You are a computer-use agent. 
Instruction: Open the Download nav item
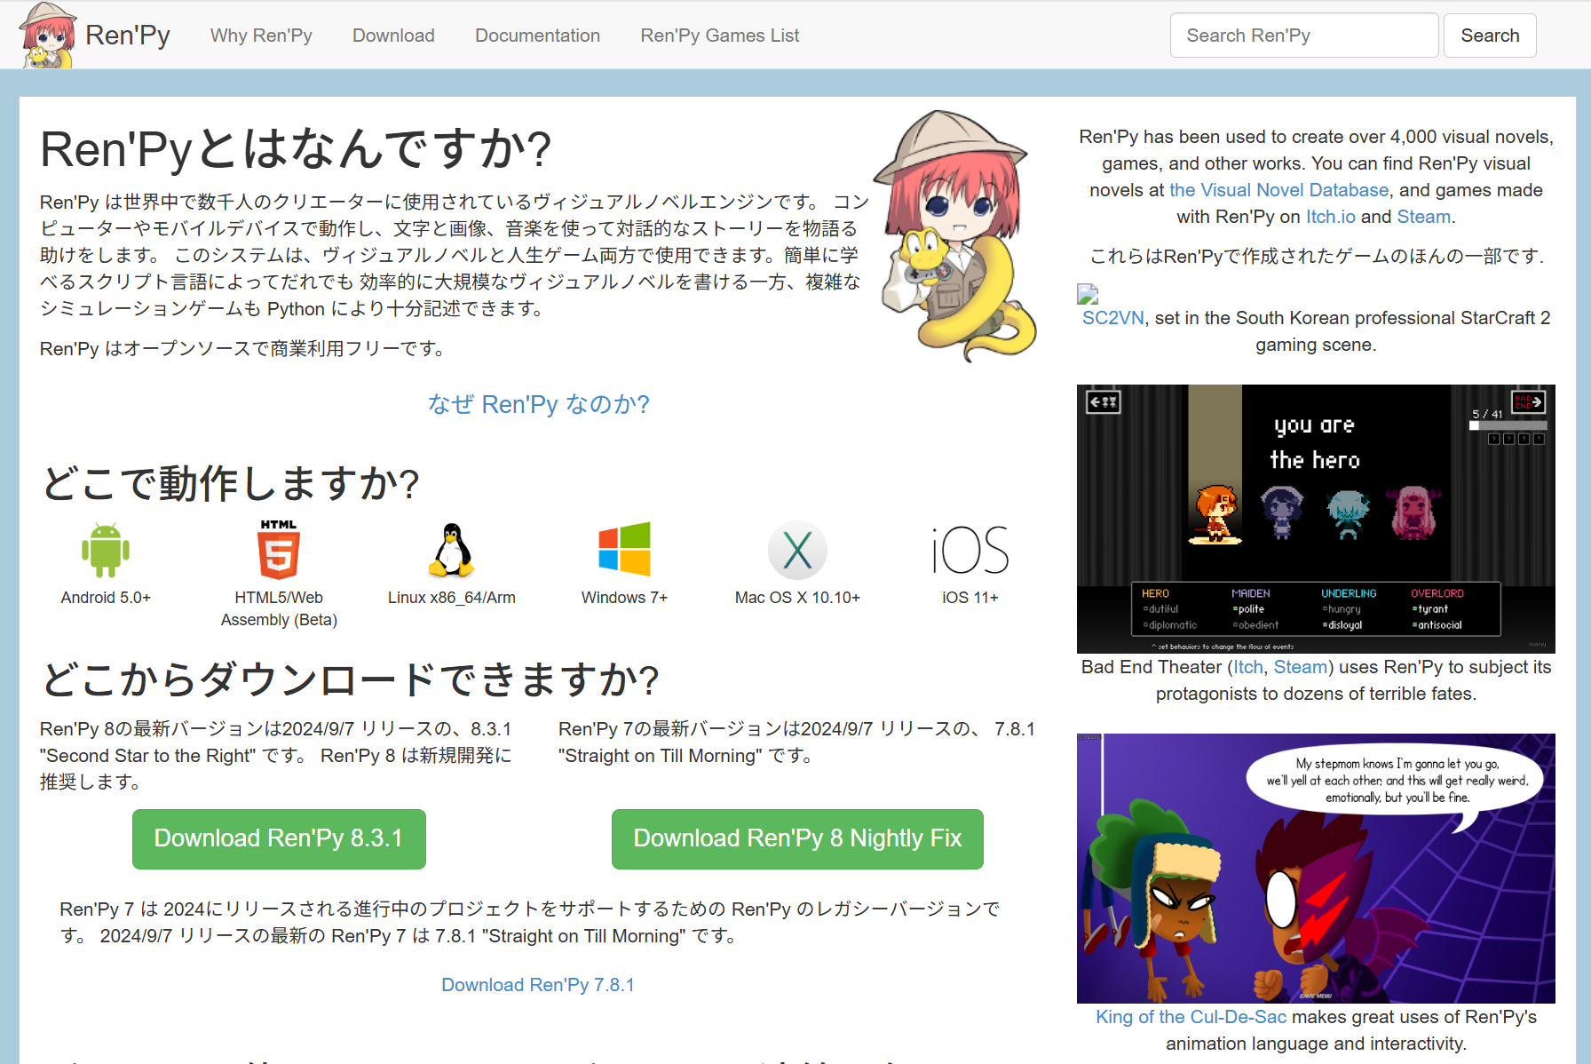pos(393,36)
